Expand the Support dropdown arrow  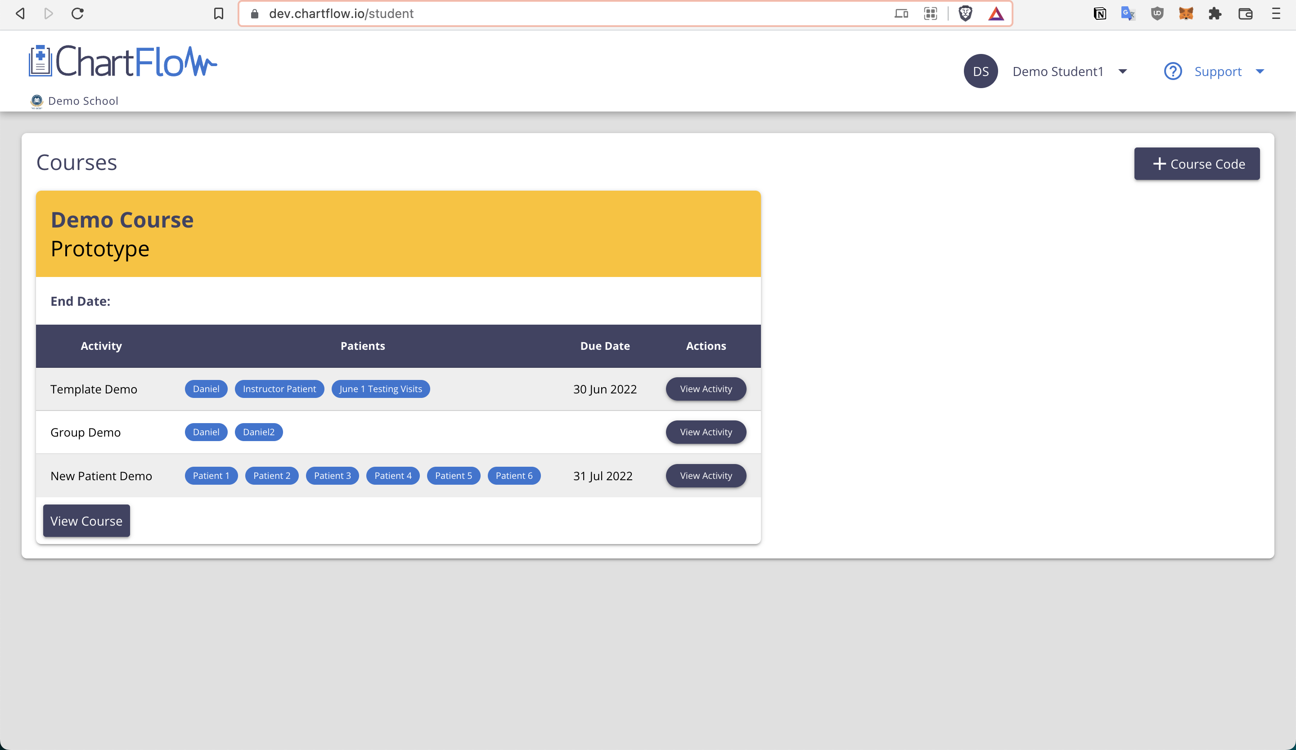[x=1260, y=71]
